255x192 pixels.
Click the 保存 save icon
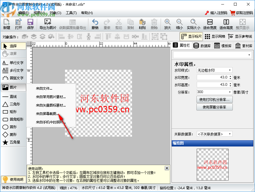[x=30, y=24]
